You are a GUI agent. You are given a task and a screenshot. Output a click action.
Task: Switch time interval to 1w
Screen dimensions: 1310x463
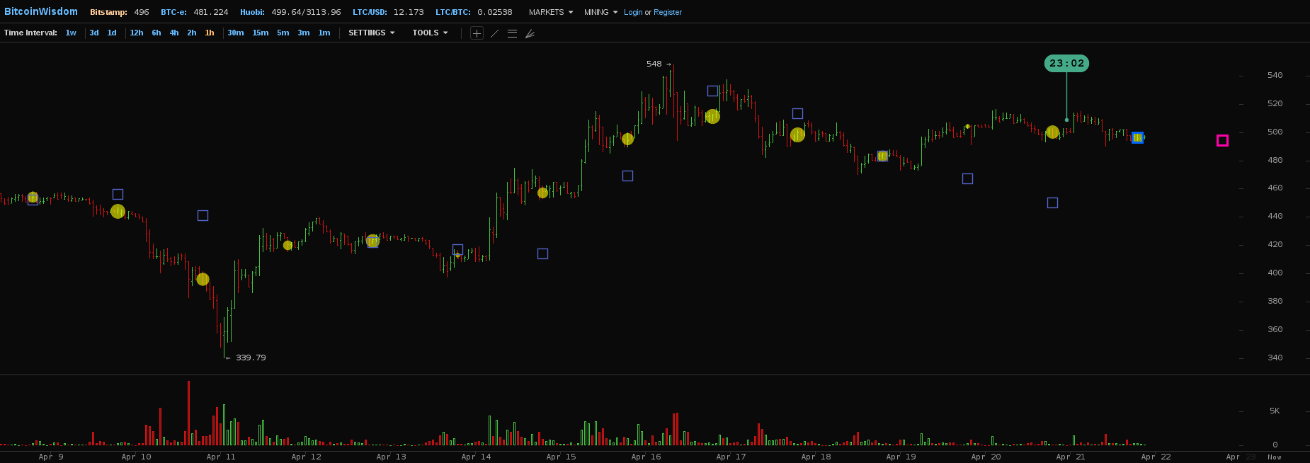[x=71, y=33]
